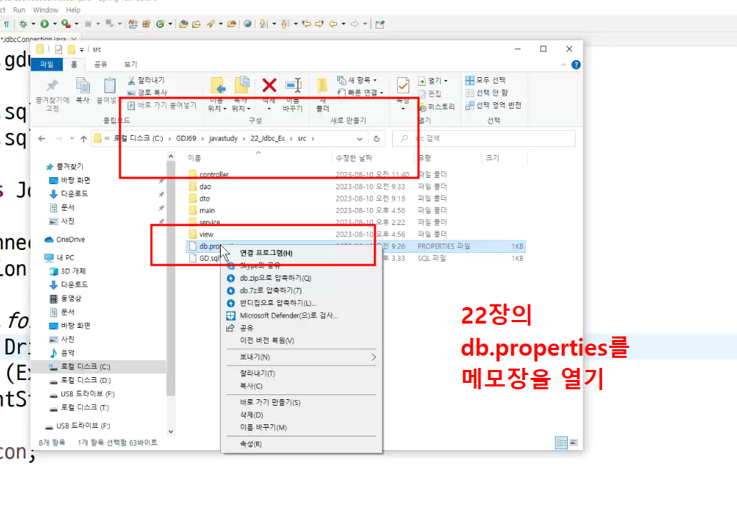Viewport: 737px width, 520px height.
Task: Select the view folder
Action: [x=206, y=234]
